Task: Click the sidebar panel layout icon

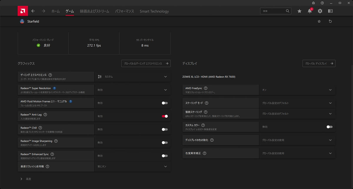Action: click(330, 11)
